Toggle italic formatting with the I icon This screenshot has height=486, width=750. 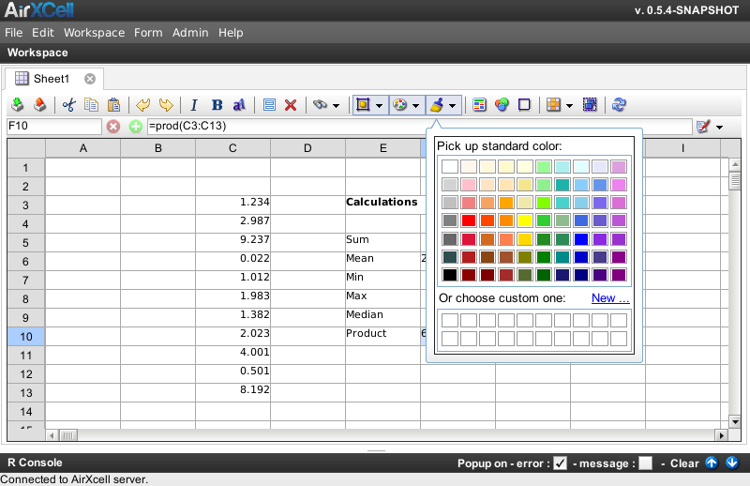coord(194,105)
